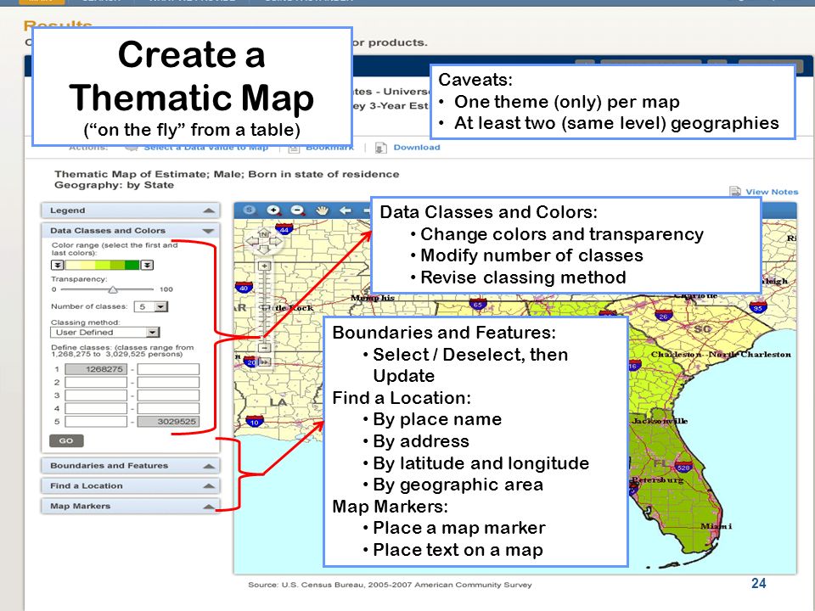Click the LA state label on map
This screenshot has width=815, height=611.
278,402
